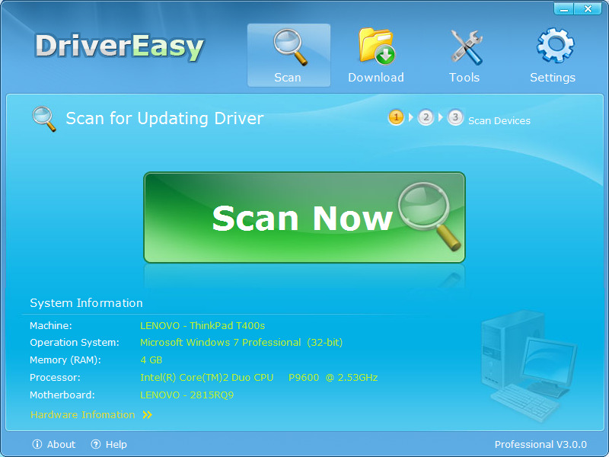Image resolution: width=609 pixels, height=457 pixels.
Task: Select step 1 in the Scan Devices progress
Action: (x=397, y=118)
